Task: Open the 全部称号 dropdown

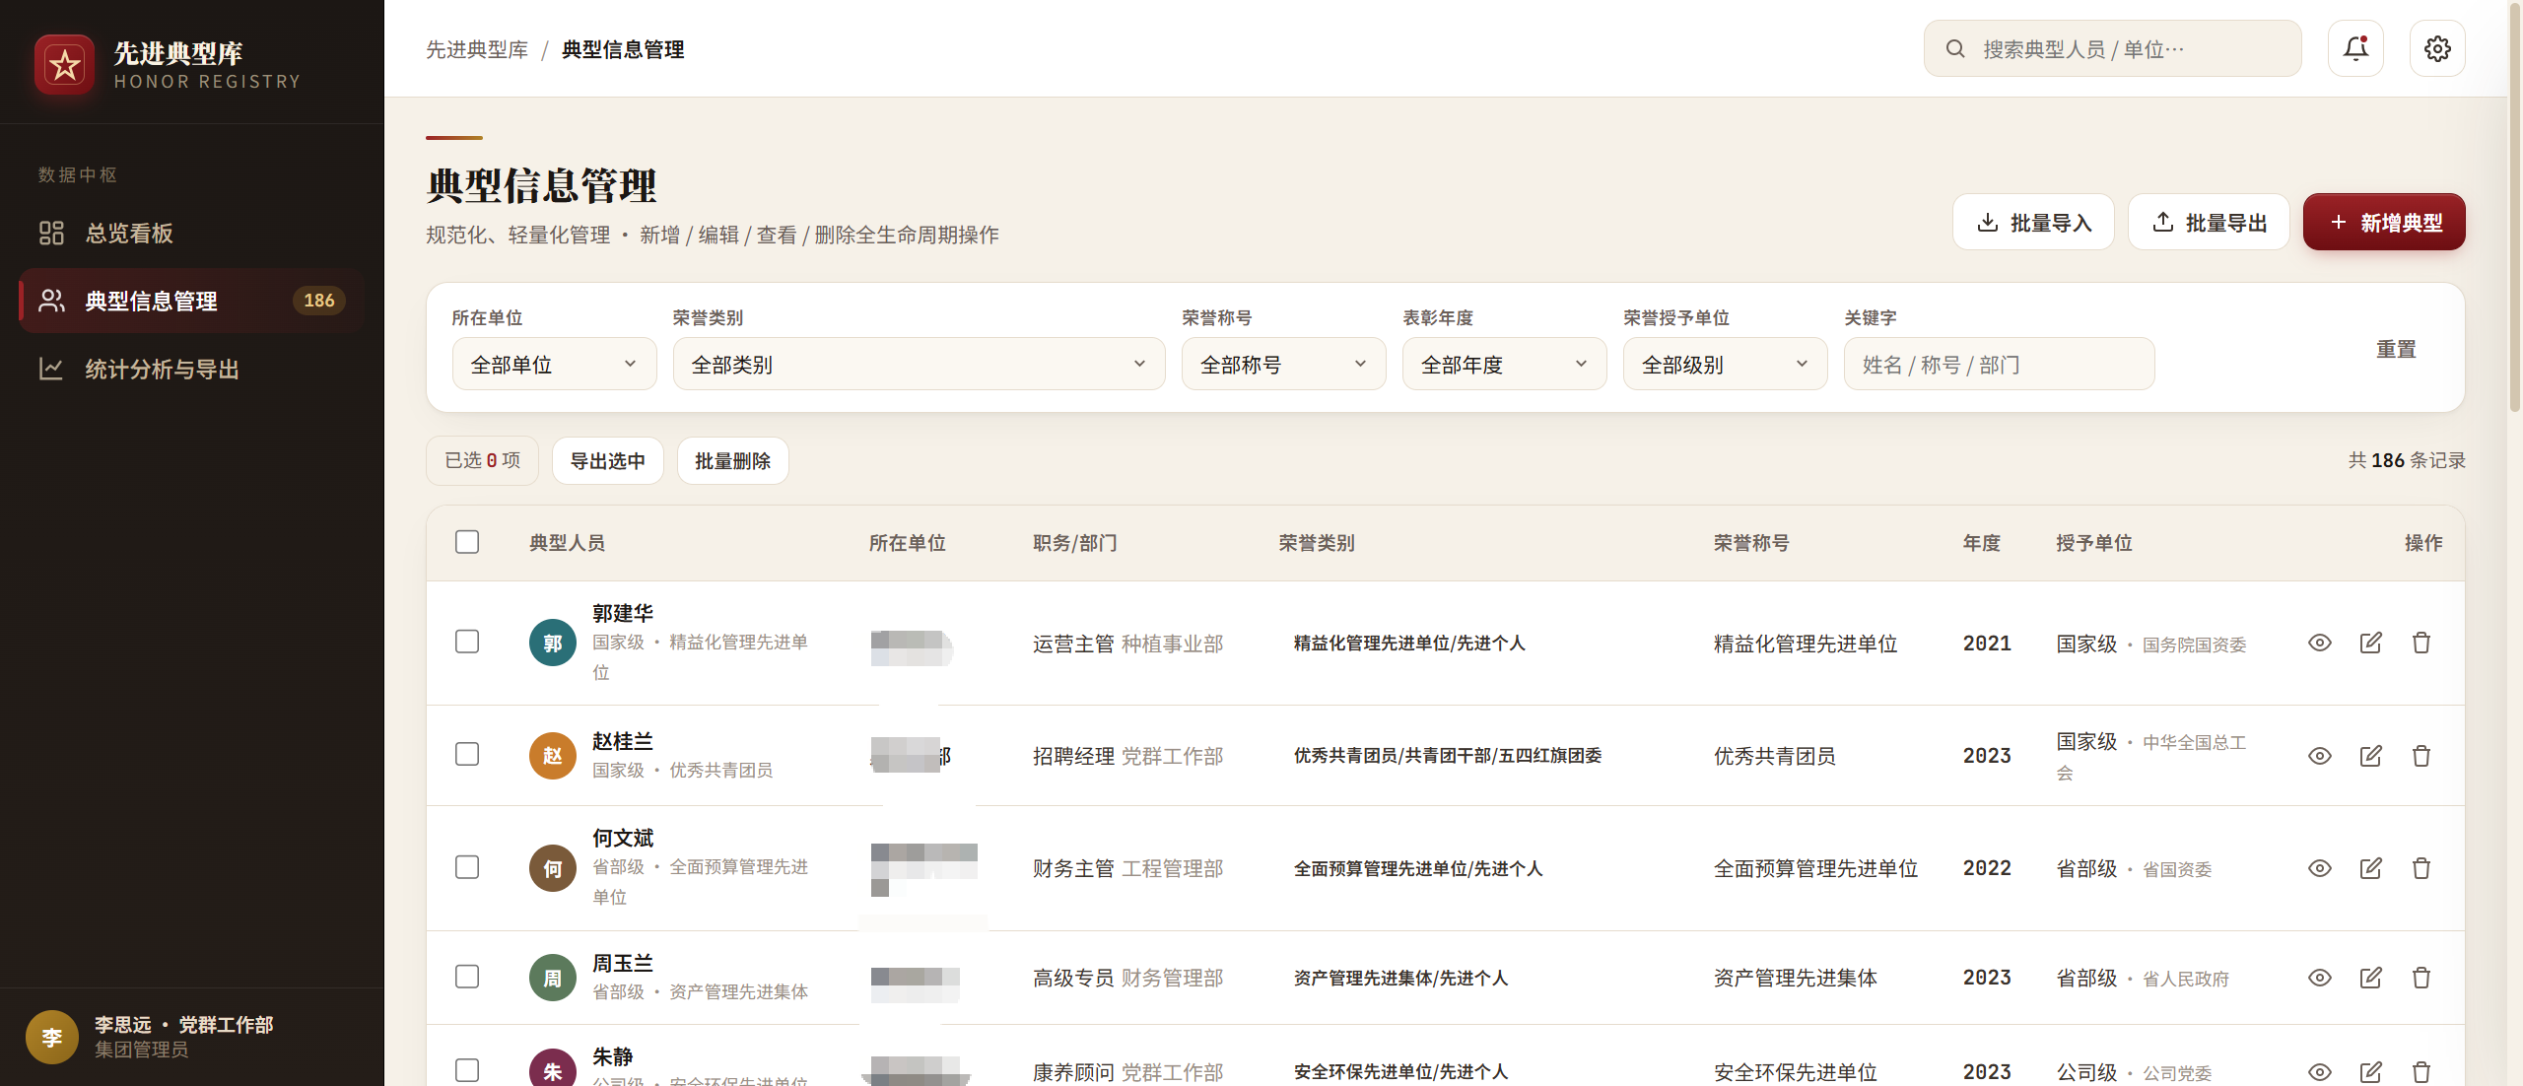Action: click(x=1284, y=364)
